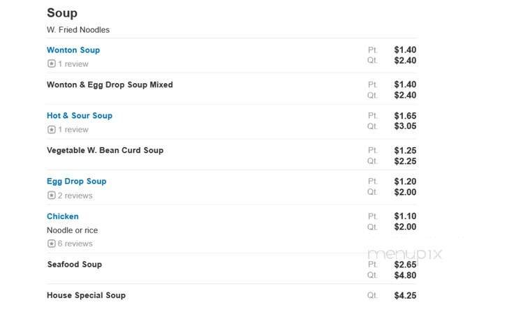The height and width of the screenshot is (312, 530).
Task: Click the W. Fried Noodles subtitle text
Action: [78, 30]
